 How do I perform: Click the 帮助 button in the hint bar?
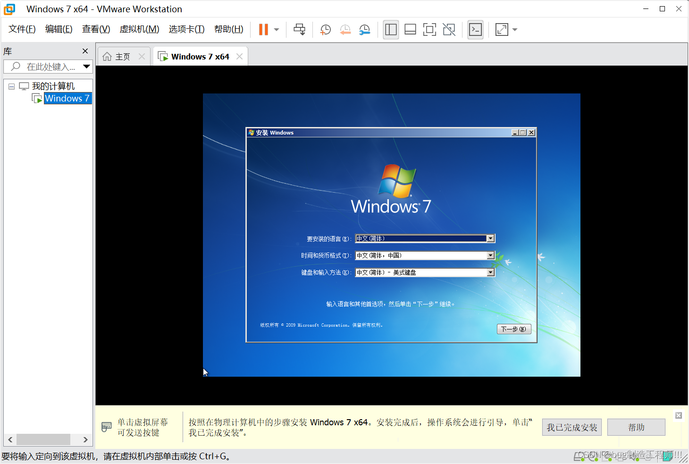click(636, 427)
